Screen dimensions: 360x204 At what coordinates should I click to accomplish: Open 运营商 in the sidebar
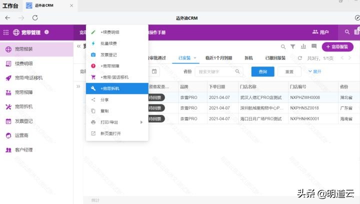[36, 135]
